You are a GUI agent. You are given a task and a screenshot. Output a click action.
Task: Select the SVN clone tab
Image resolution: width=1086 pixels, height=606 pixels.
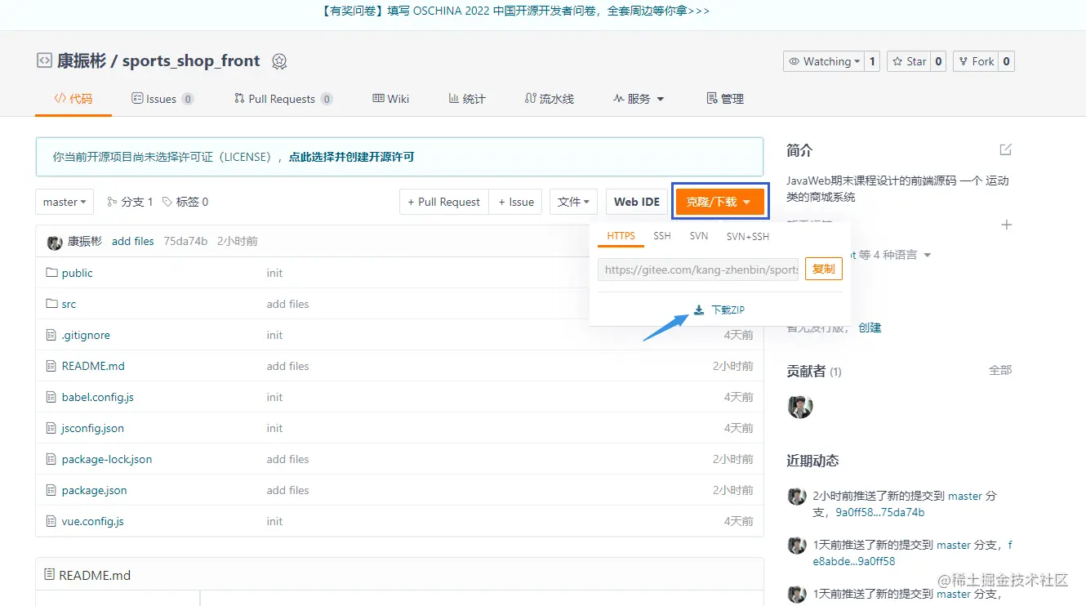(699, 236)
